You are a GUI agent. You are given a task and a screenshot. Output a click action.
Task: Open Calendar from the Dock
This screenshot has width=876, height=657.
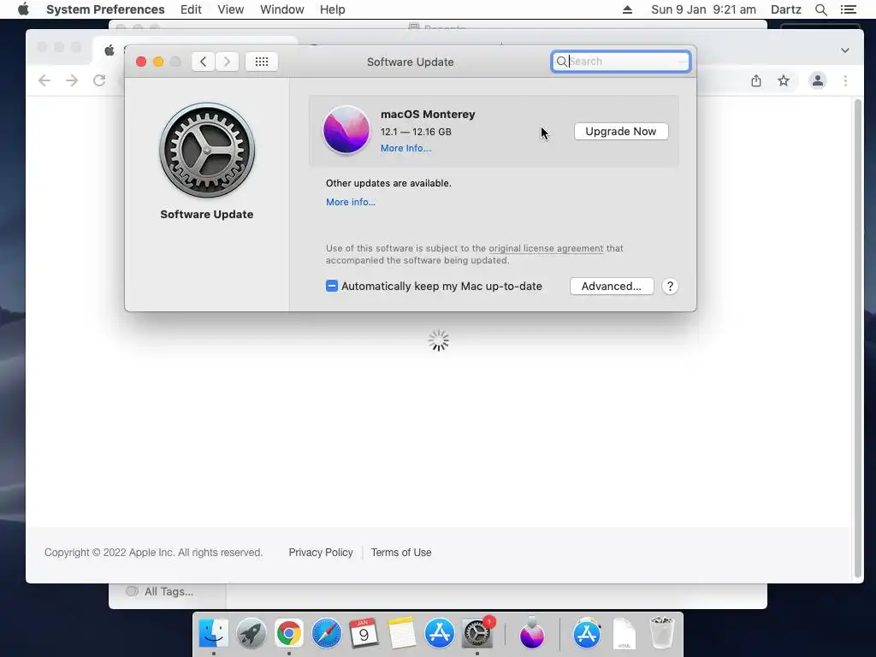pos(364,634)
